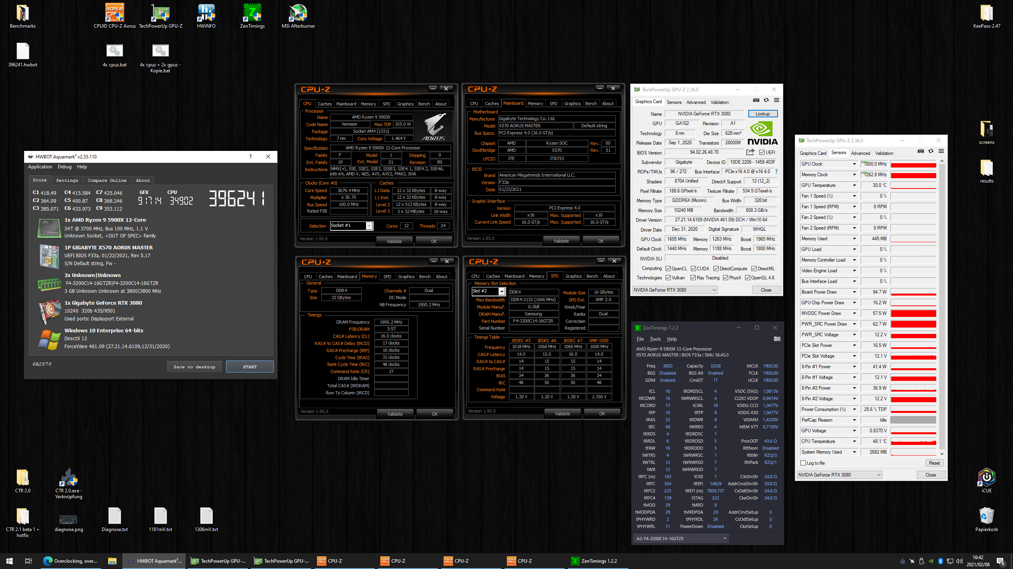Open ZenTimings module dropdown A2: F4-3200C14-16GTZR
The image size is (1013, 569).
[681, 538]
